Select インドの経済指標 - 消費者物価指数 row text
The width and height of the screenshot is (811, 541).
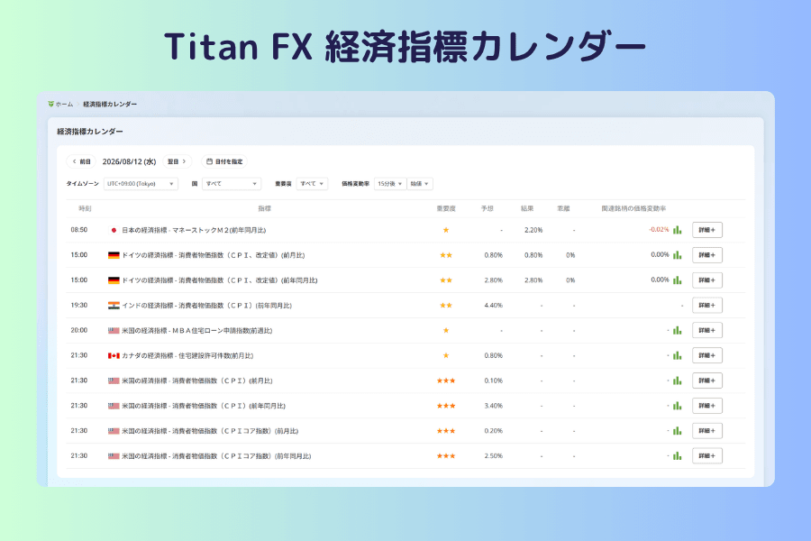coord(207,306)
